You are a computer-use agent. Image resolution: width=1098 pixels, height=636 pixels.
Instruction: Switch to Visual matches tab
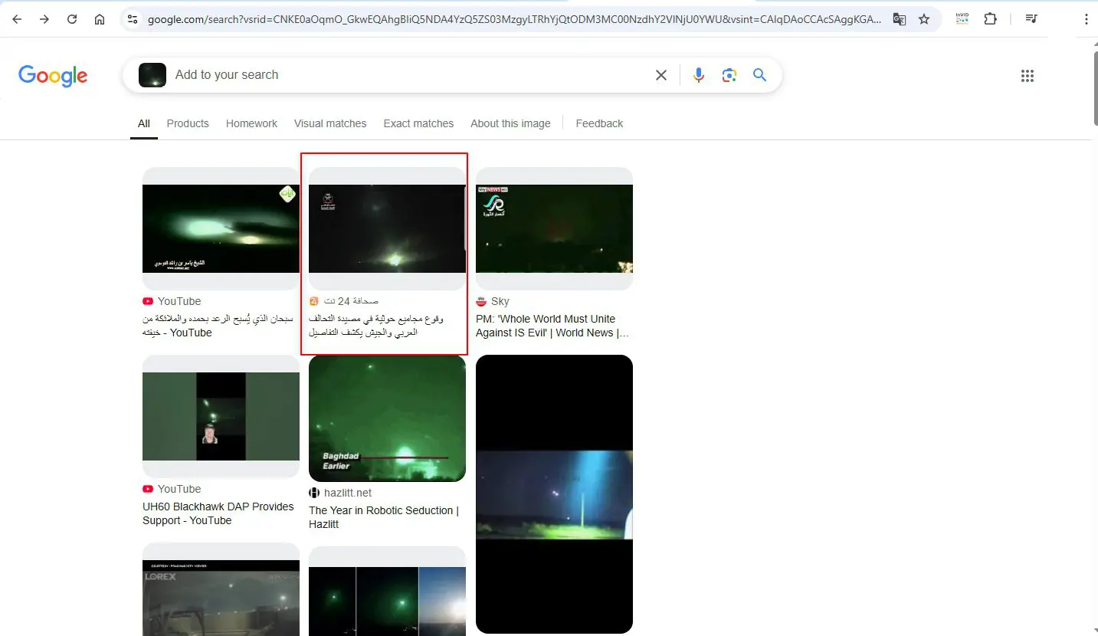pyautogui.click(x=330, y=123)
